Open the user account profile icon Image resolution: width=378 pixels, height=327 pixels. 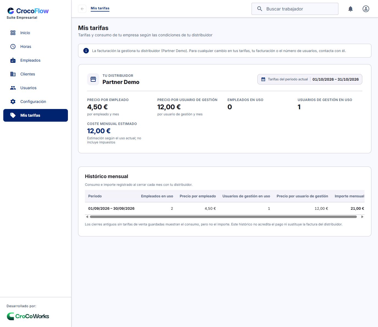(366, 9)
